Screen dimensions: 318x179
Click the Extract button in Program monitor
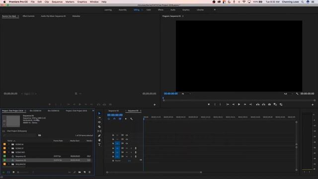point(263,104)
